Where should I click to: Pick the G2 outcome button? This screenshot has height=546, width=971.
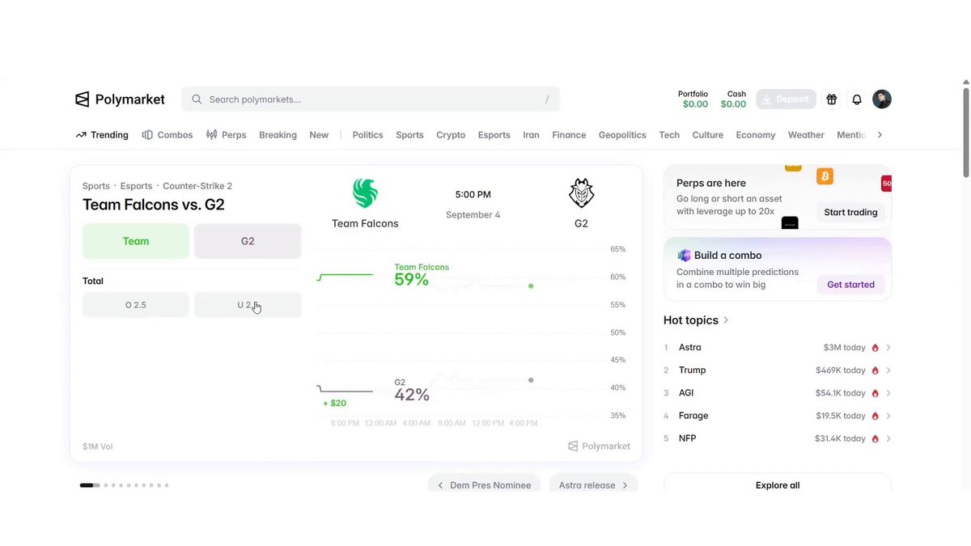pyautogui.click(x=248, y=241)
